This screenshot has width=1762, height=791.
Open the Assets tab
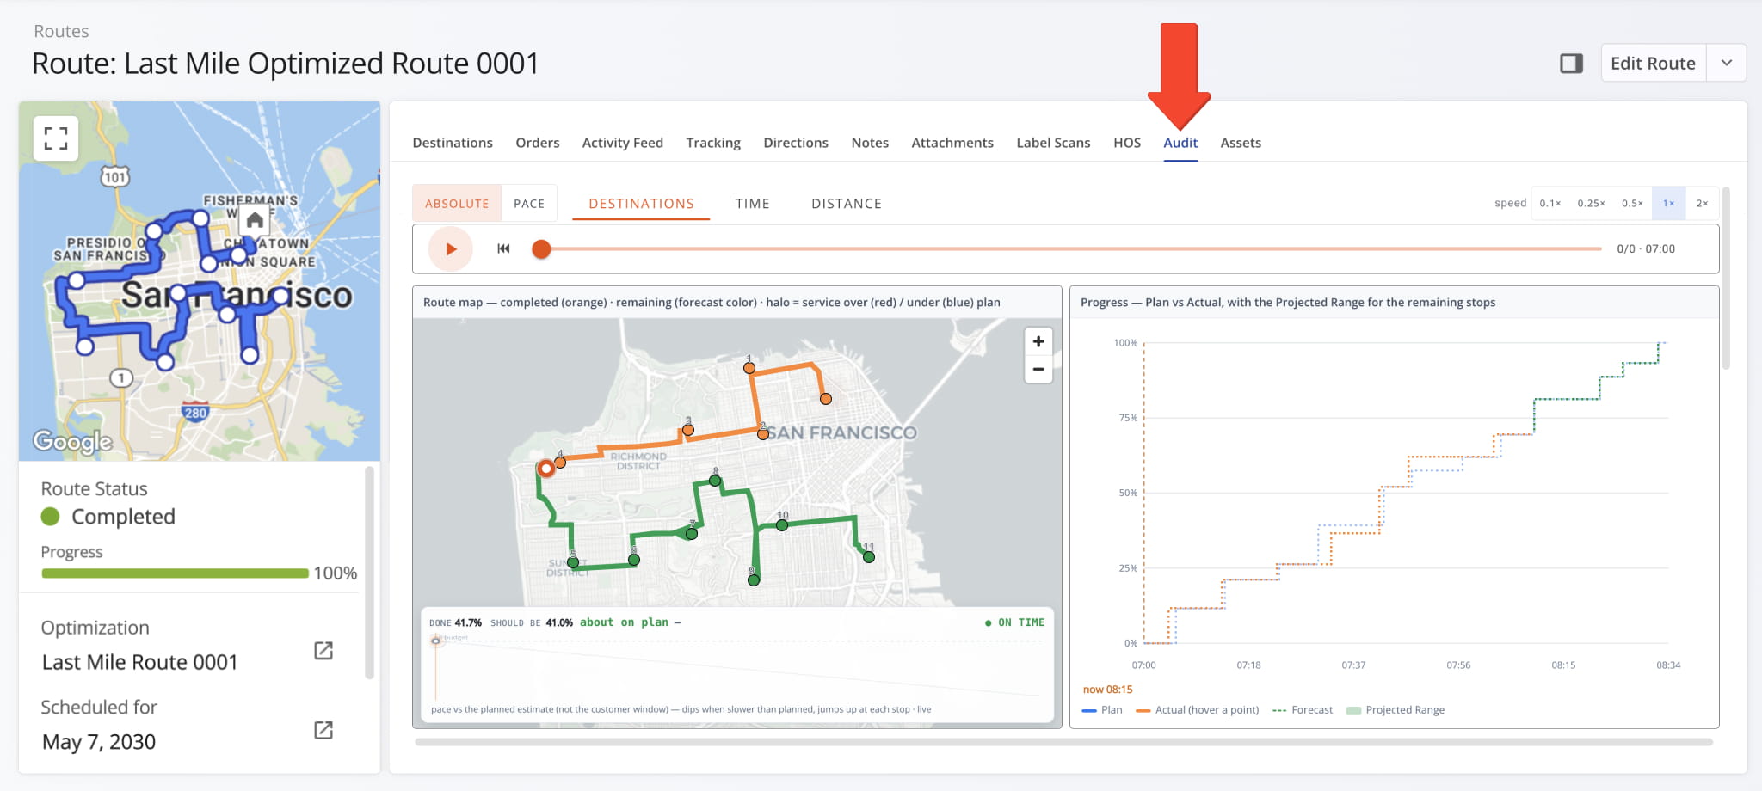tap(1241, 143)
